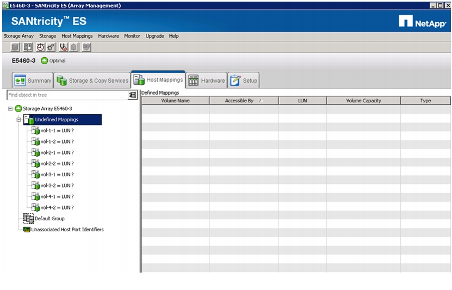Click the open-book toolbar icon
452x290 pixels.
[28, 47]
